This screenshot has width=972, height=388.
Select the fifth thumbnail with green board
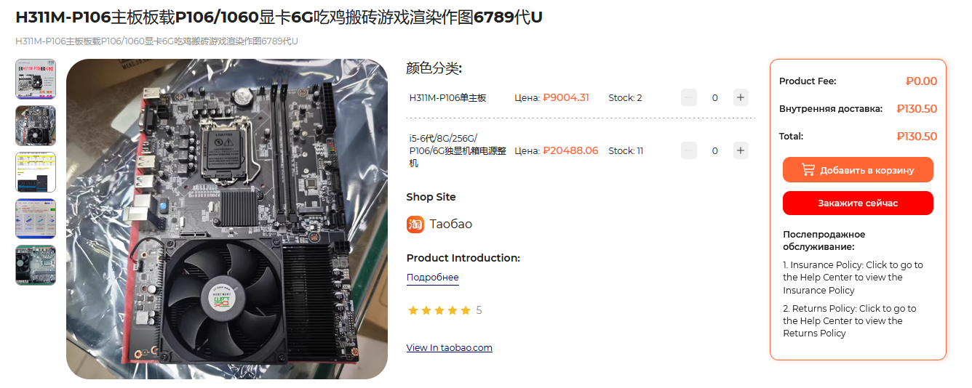36,265
